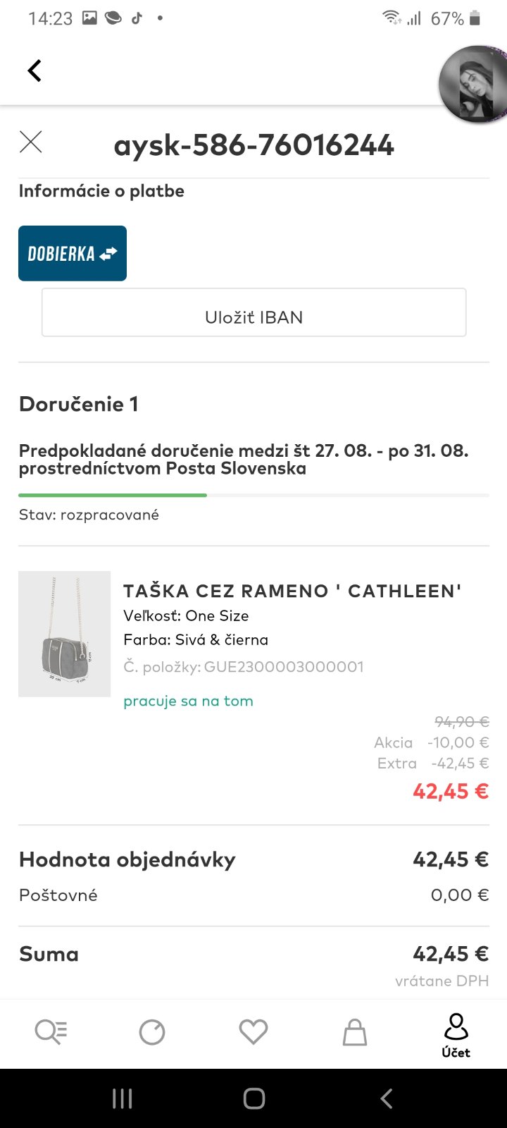The height and width of the screenshot is (1128, 507).
Task: Tap the Doručenie 1 section heading
Action: click(x=79, y=404)
